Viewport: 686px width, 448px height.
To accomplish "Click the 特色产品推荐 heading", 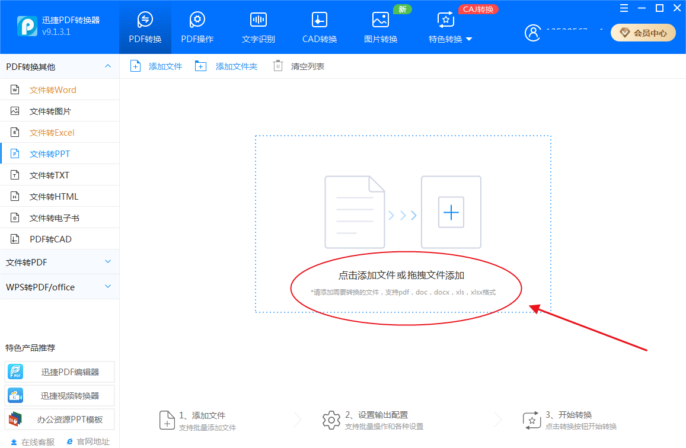I will pyautogui.click(x=30, y=348).
